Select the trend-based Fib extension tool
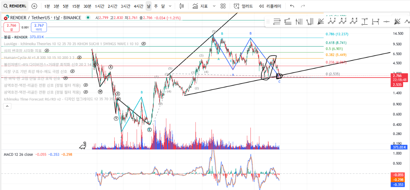The image size is (410, 190). (x=288, y=22)
